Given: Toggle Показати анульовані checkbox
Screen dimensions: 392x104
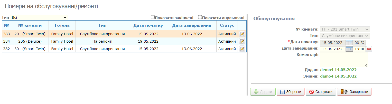Looking at the screenshot, I should tap(200, 17).
